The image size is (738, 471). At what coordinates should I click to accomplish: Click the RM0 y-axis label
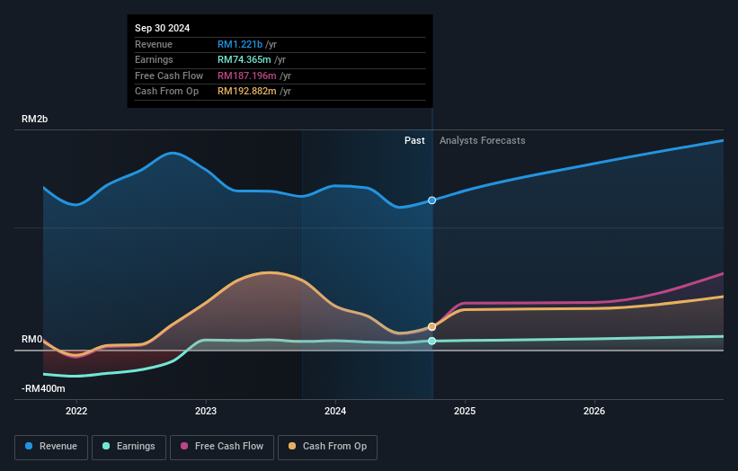(32, 339)
